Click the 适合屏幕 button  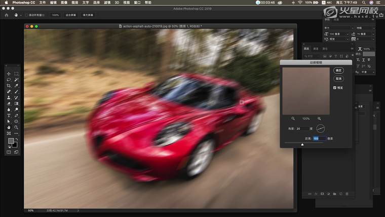pyautogui.click(x=71, y=15)
